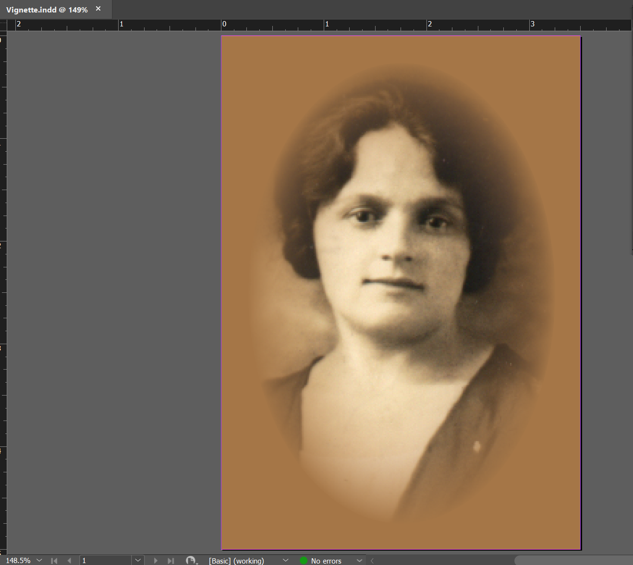
Task: Click the horizontal scrollbar's left arrow
Action: 372,561
